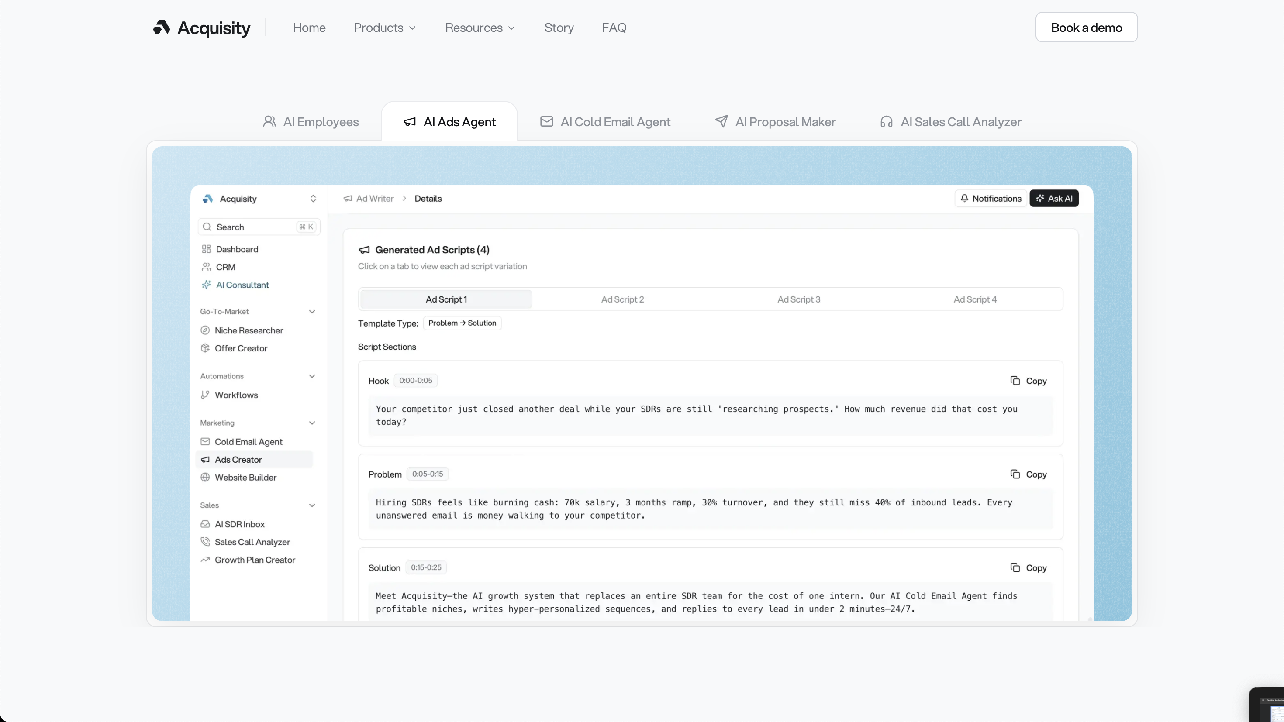Screen dimensions: 1284x722
Task: Switch to the Ad Script 4 tab
Action: [975, 299]
